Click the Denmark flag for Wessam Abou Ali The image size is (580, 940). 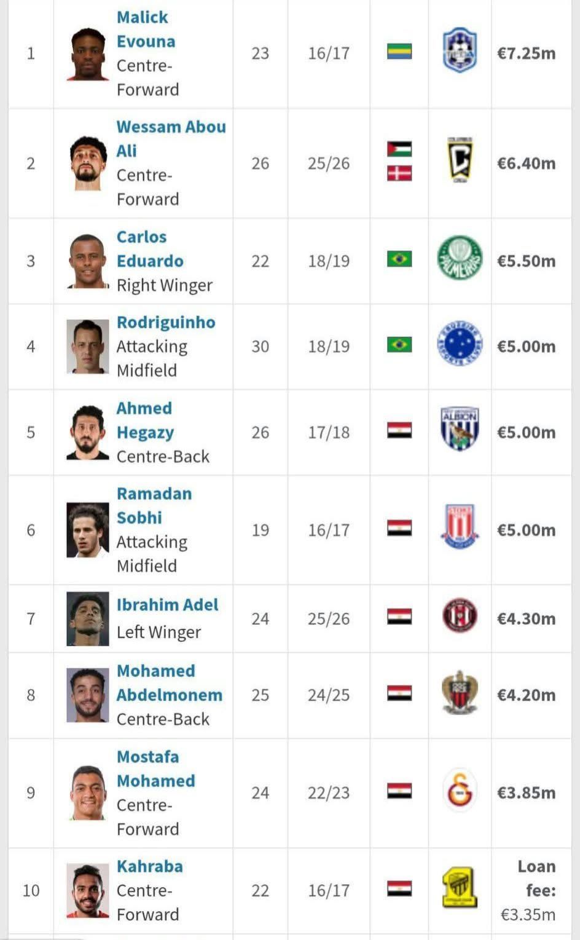399,174
